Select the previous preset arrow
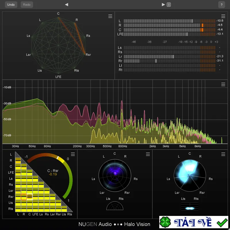This screenshot has width=230, height=230. point(67,5)
